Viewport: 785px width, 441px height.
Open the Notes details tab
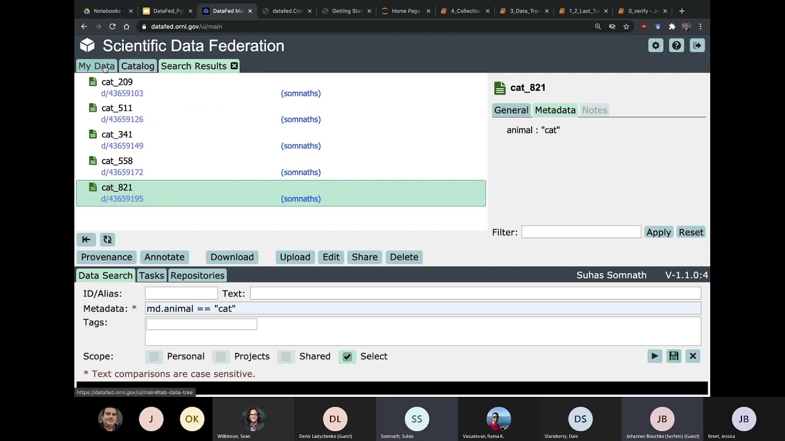[x=594, y=110]
